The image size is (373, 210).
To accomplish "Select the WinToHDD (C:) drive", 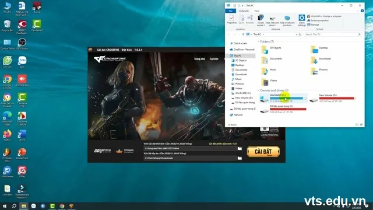I will [x=283, y=98].
